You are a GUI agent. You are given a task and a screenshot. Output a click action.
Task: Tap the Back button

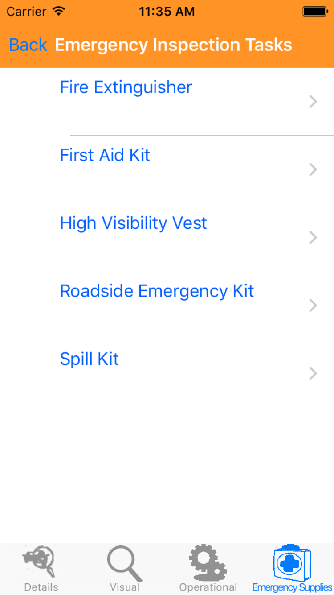click(28, 45)
